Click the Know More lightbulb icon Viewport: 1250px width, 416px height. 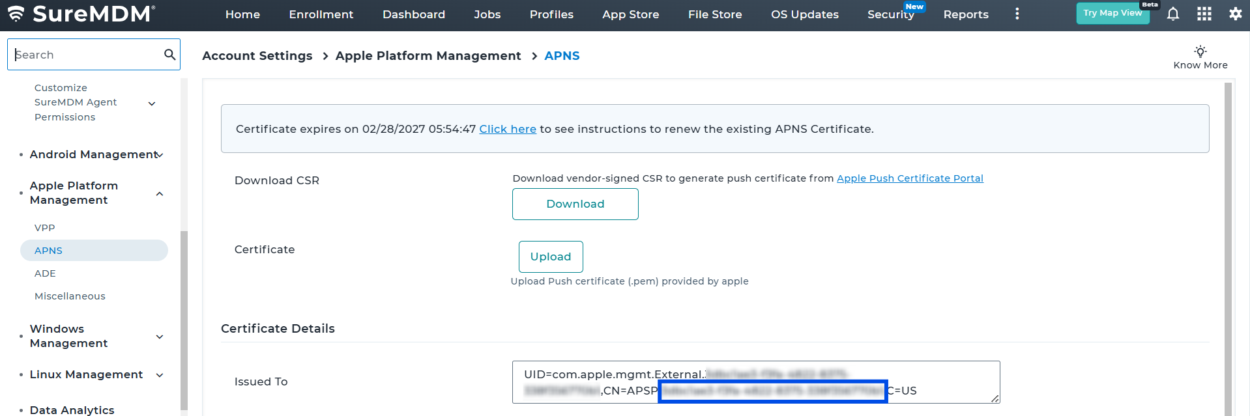(x=1200, y=51)
